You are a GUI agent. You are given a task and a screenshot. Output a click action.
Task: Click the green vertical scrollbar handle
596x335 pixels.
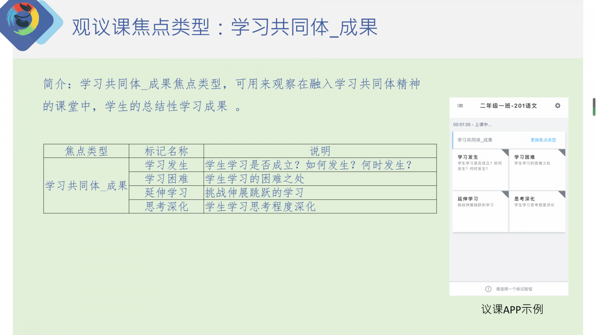pyautogui.click(x=594, y=107)
